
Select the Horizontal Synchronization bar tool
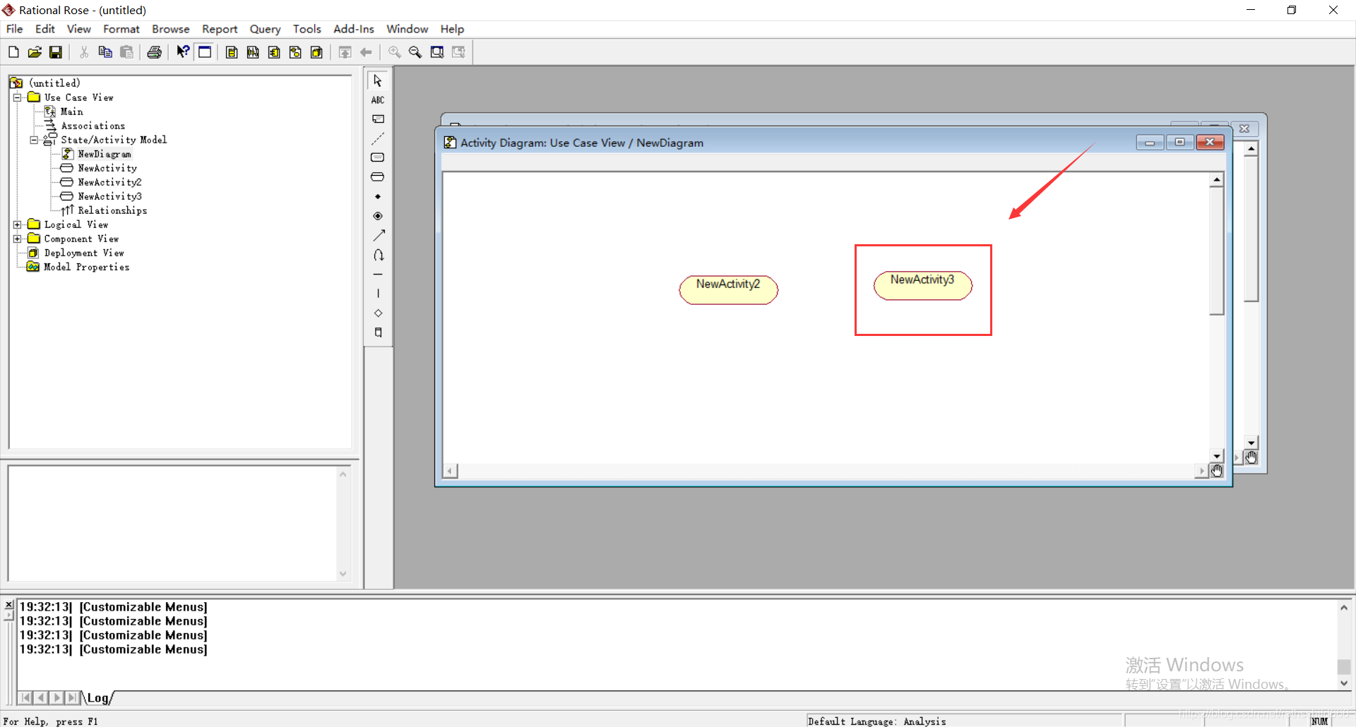(378, 275)
